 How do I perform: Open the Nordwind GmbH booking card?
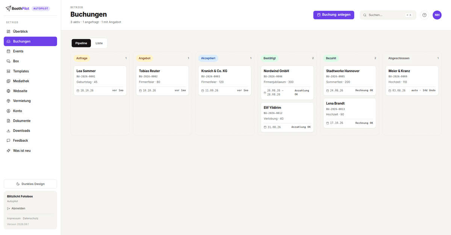287,83
